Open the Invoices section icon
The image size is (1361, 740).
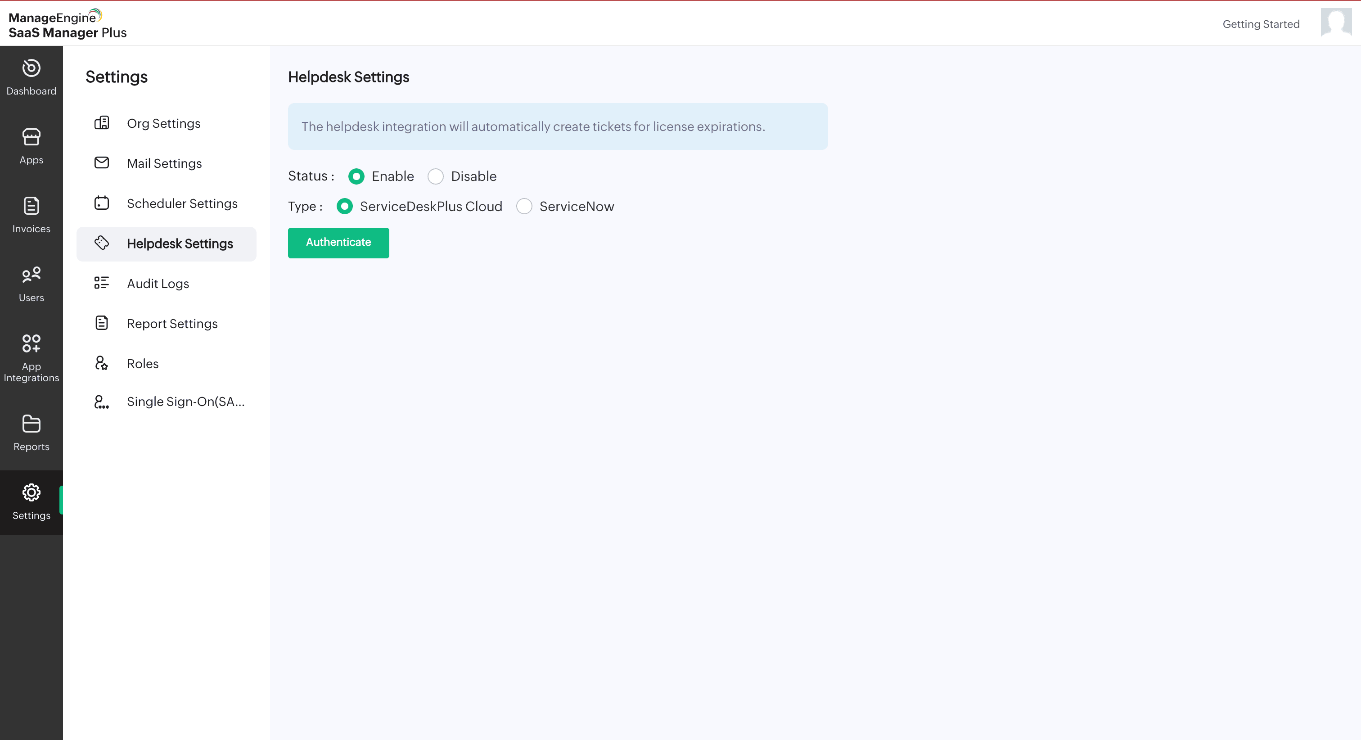click(31, 206)
